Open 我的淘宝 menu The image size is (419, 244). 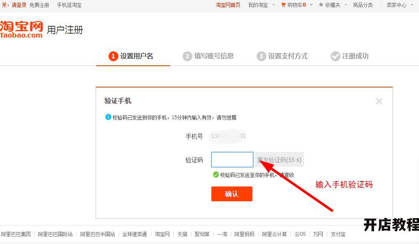pos(258,5)
